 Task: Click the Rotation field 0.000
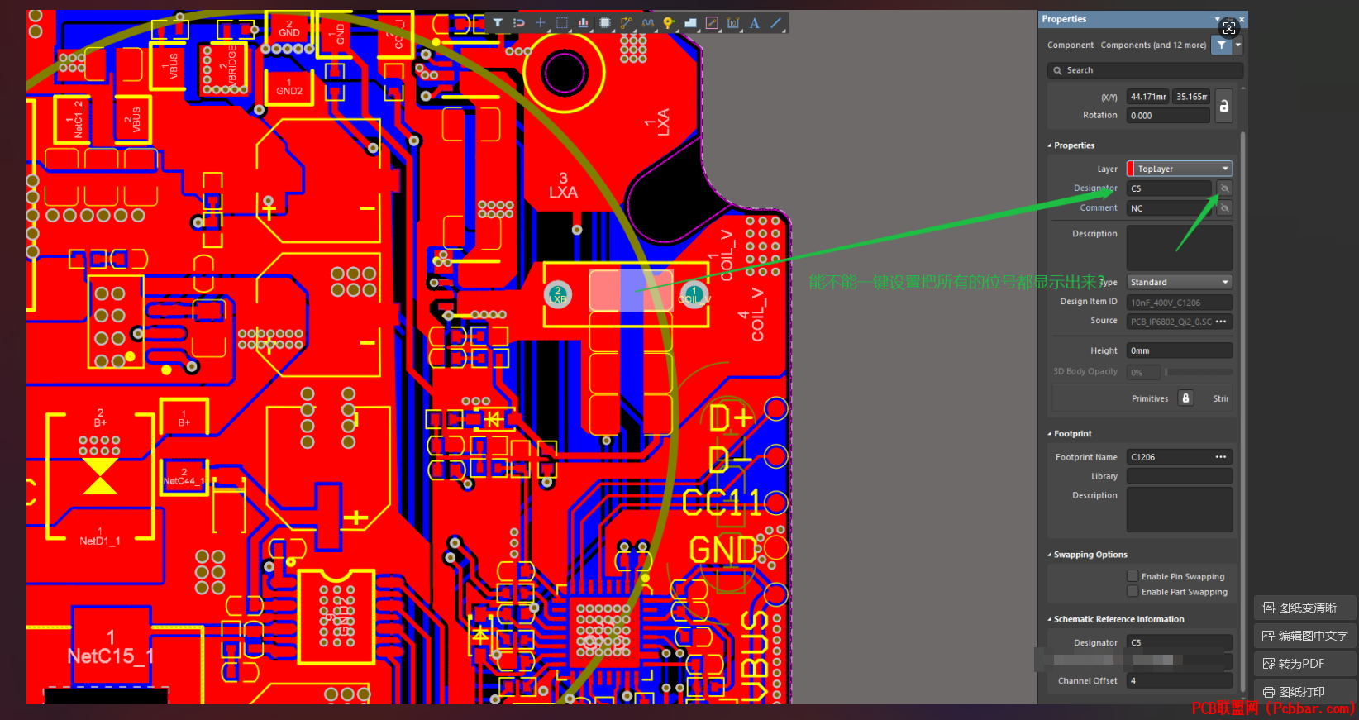(x=1169, y=116)
